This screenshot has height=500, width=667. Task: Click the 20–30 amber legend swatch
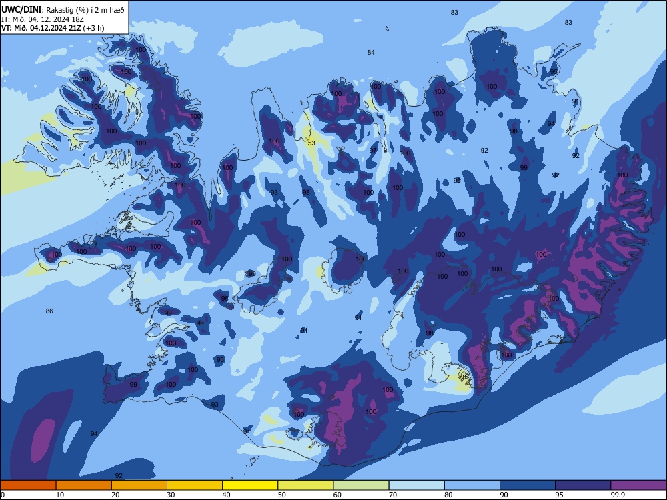[x=139, y=485]
